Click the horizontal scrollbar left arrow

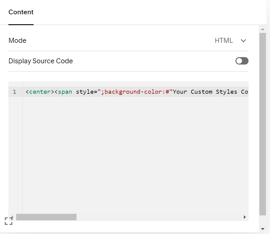(x=12, y=217)
